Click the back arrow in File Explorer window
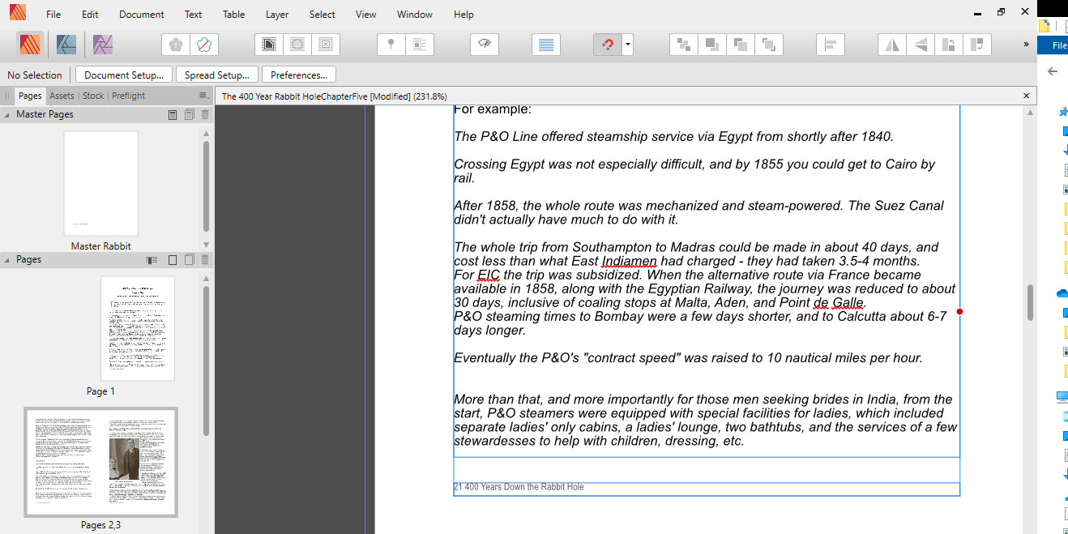Image resolution: width=1068 pixels, height=534 pixels. [1053, 71]
